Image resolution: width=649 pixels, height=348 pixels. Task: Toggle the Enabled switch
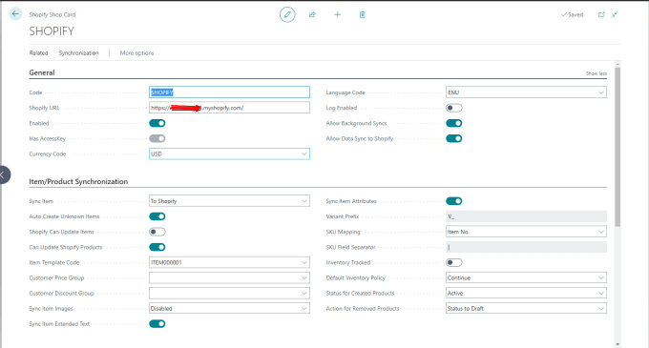click(x=157, y=123)
